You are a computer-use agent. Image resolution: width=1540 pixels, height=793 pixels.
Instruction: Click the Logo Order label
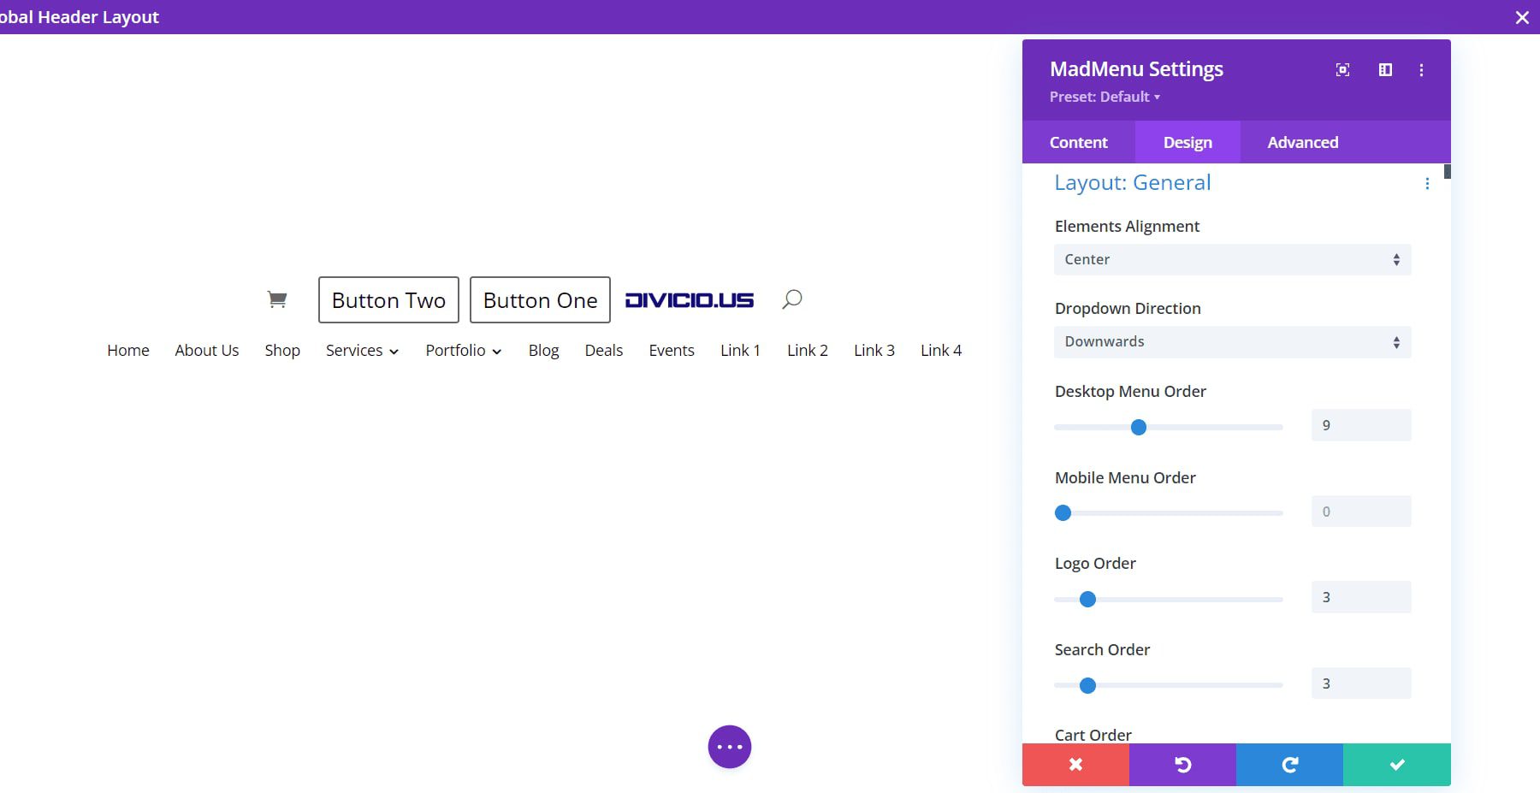coord(1095,564)
